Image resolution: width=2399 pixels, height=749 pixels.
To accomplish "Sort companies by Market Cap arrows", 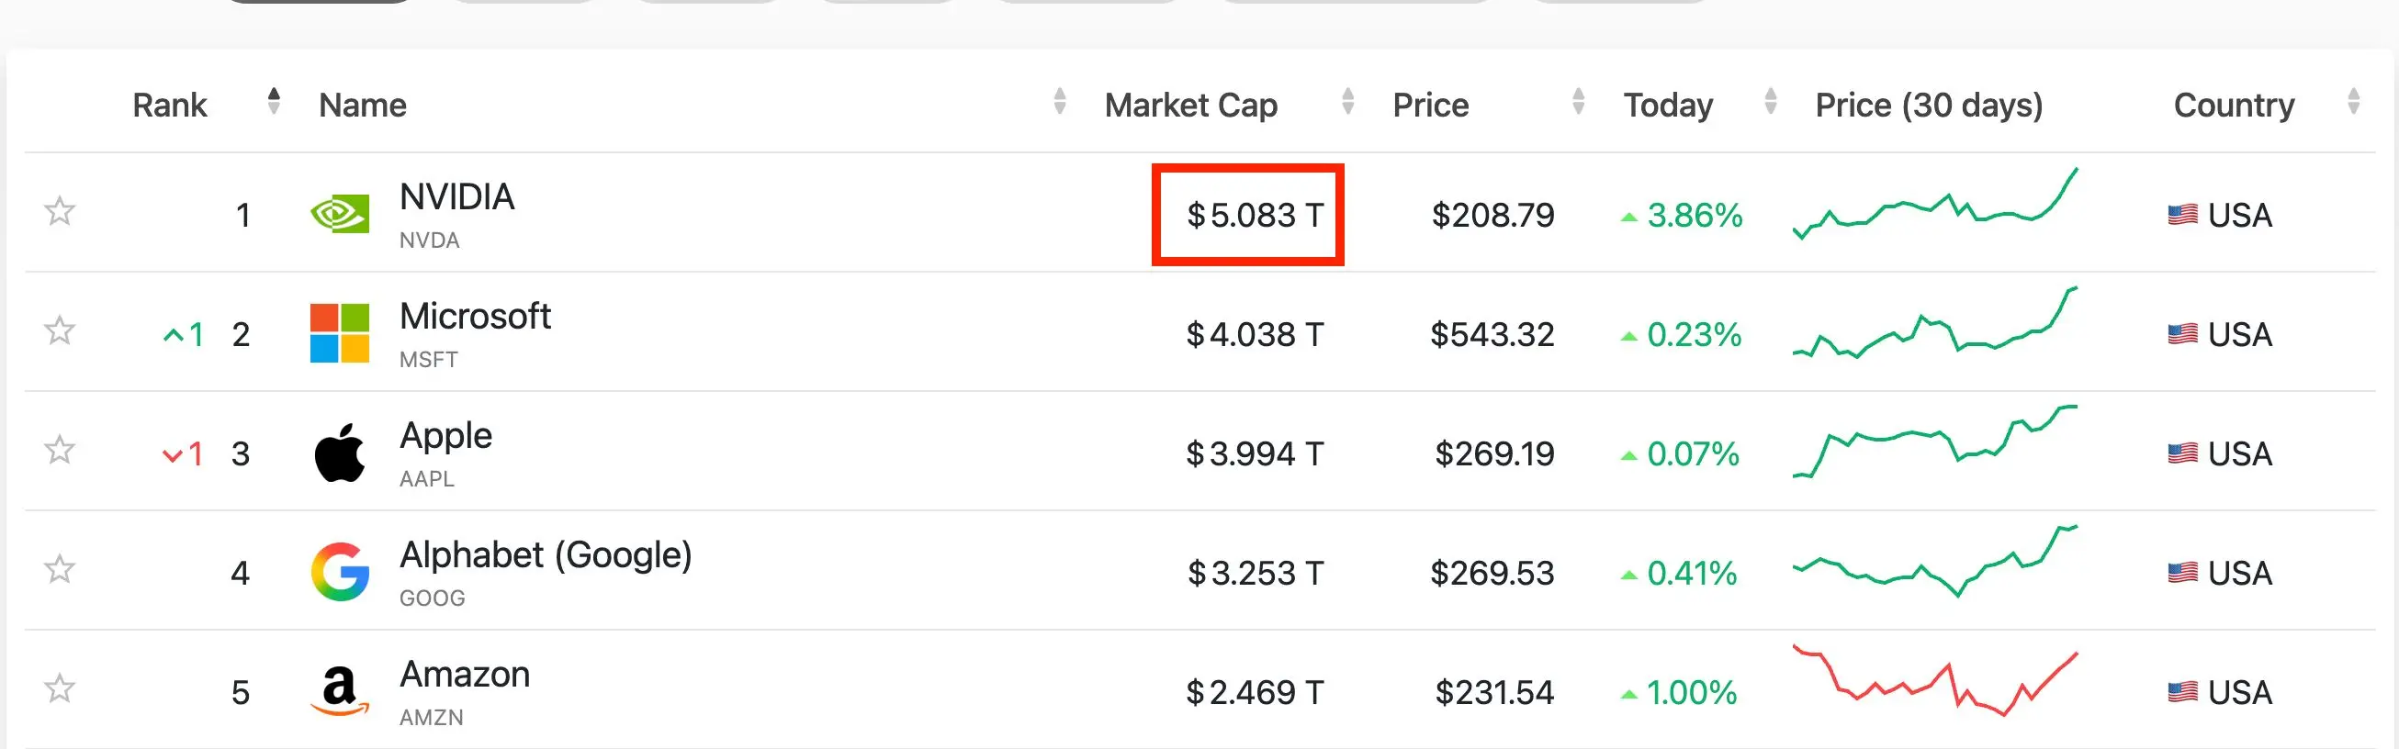I will [1346, 101].
